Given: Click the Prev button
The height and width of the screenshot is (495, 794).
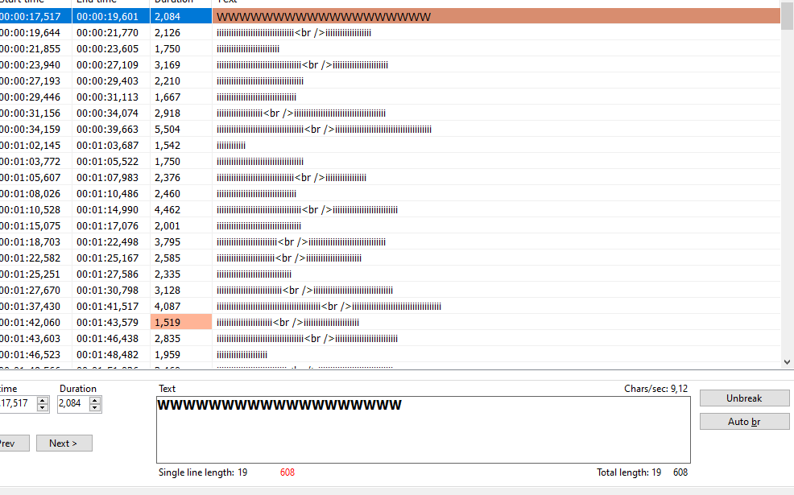Looking at the screenshot, I should [11, 443].
